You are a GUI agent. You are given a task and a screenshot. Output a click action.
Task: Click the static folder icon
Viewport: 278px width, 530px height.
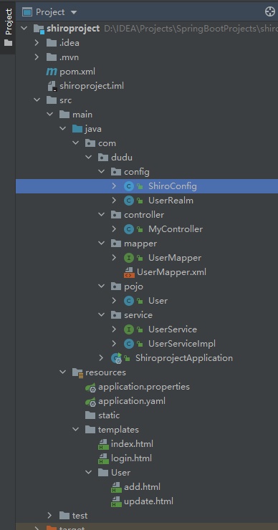point(90,415)
